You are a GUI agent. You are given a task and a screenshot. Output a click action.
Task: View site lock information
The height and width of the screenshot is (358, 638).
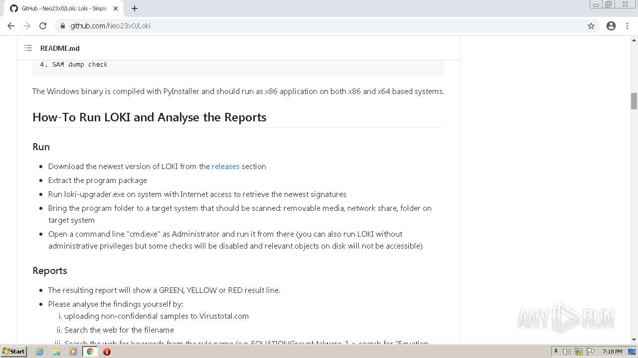point(63,26)
